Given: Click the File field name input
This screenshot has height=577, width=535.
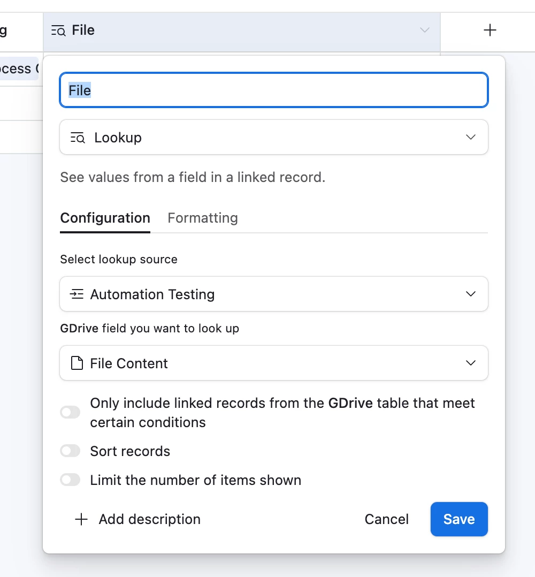Looking at the screenshot, I should click(x=273, y=90).
